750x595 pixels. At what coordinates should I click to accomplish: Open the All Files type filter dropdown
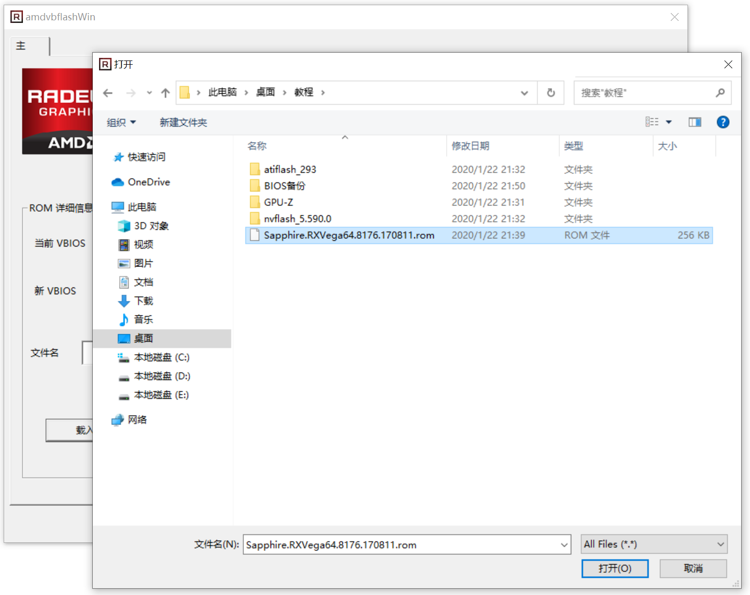655,544
